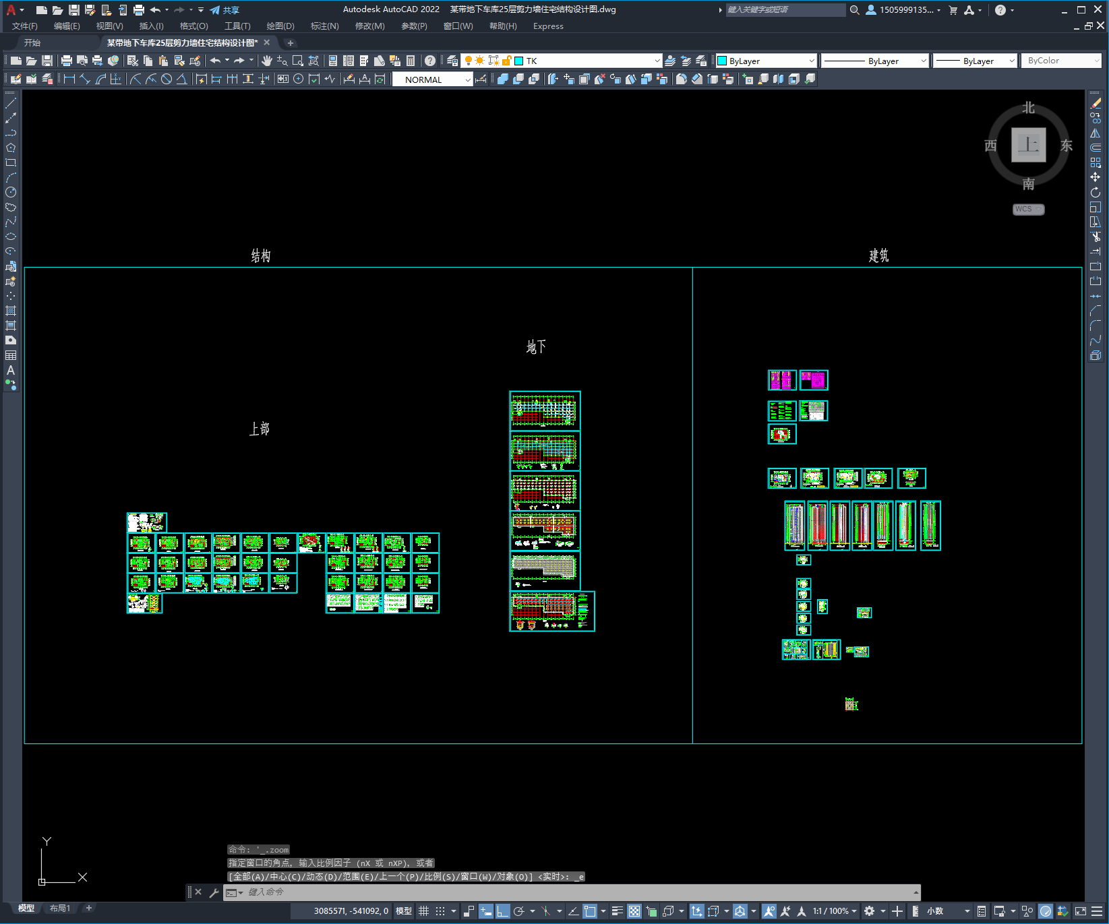
Task: Click the cyan ByLayer color swatch
Action: pyautogui.click(x=722, y=61)
